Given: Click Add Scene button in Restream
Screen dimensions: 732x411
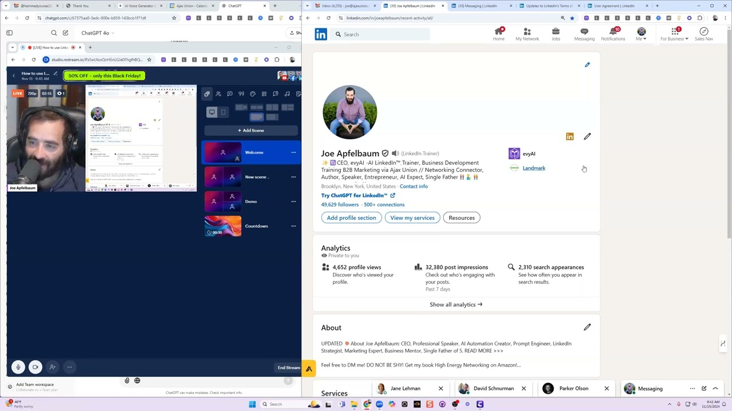Looking at the screenshot, I should pos(251,130).
